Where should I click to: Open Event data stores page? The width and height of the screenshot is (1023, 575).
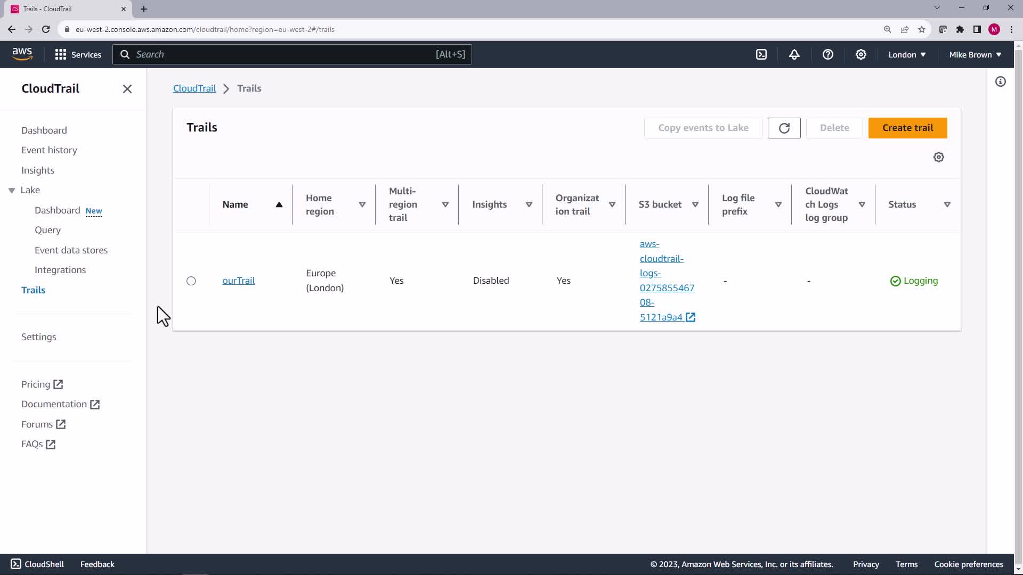point(71,250)
